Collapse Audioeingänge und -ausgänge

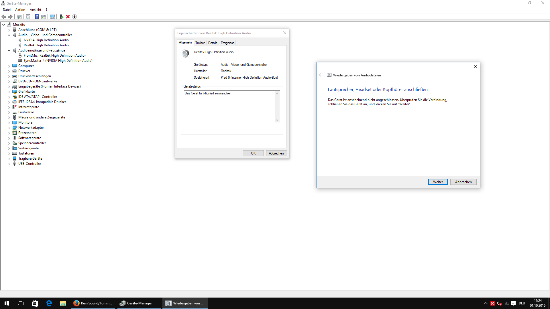pos(9,50)
